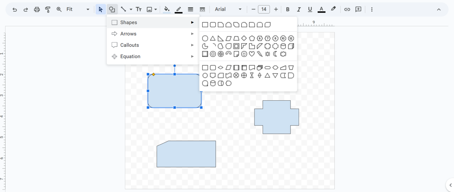Viewport: 454px width, 192px height.
Task: Click the Insert link icon
Action: point(347,9)
